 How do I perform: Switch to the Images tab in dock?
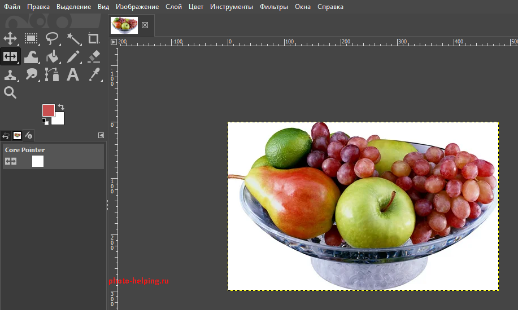pyautogui.click(x=17, y=135)
